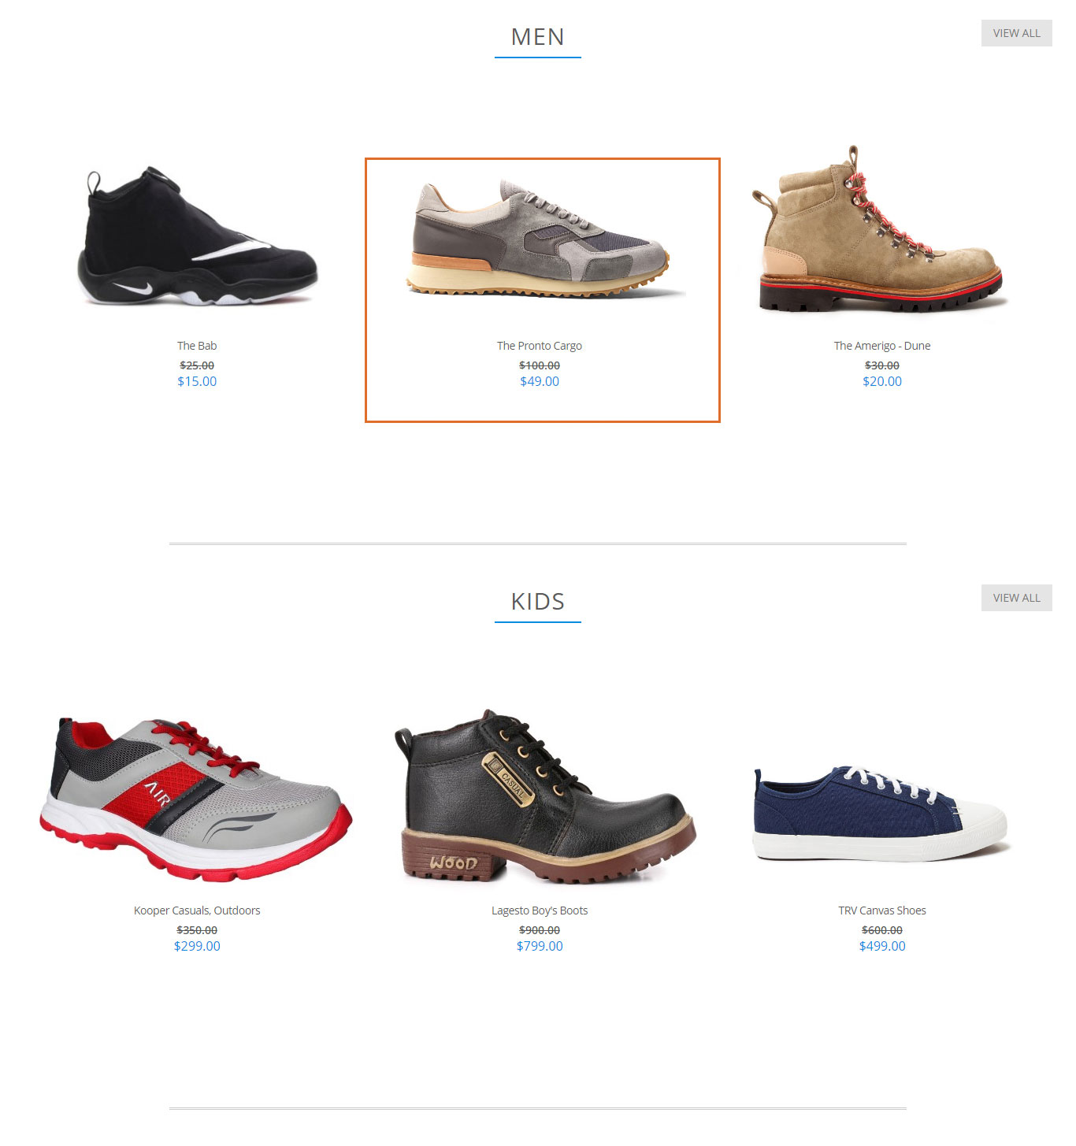Open The Amerigo - Dune title link

(x=882, y=346)
